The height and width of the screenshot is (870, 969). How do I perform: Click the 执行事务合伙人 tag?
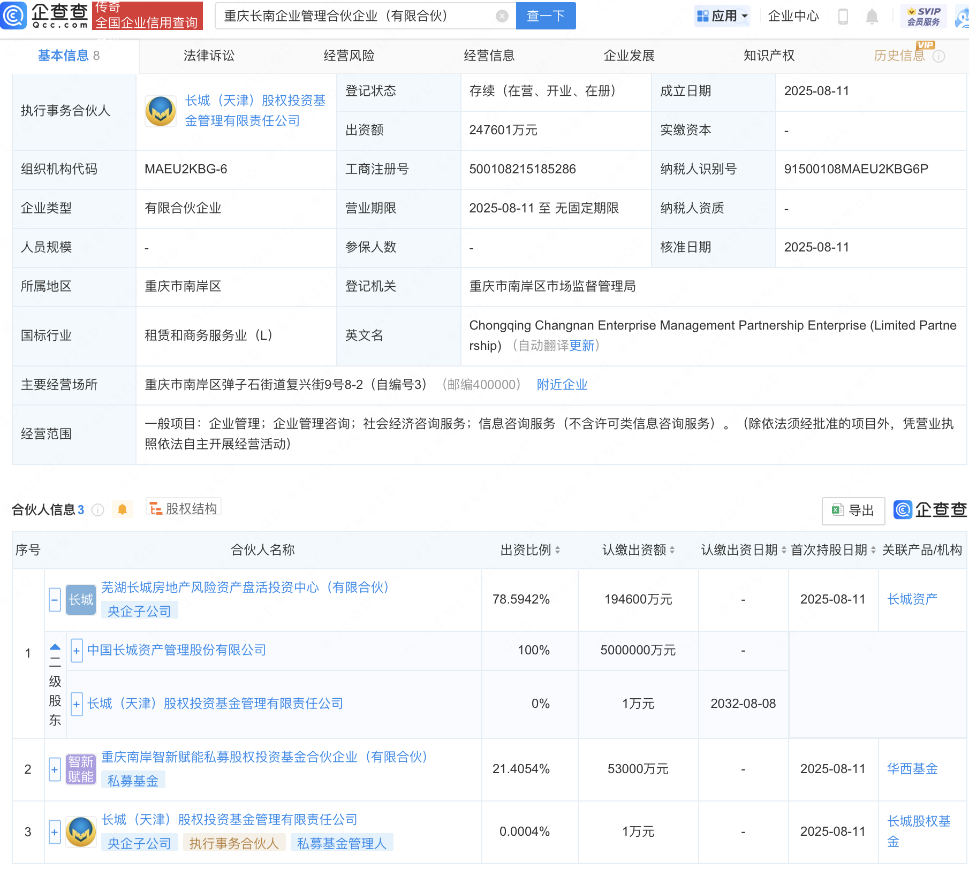[234, 843]
